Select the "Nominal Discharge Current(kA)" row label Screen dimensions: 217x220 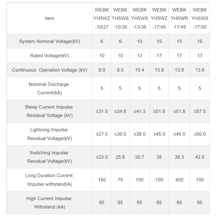[x=50, y=88]
